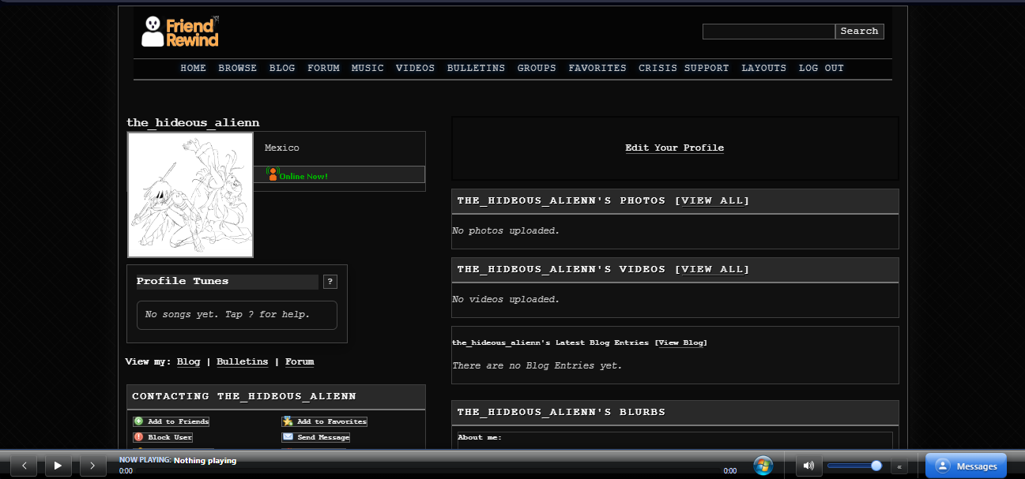Open FORUM in navigation
This screenshot has width=1025, height=479.
(323, 68)
